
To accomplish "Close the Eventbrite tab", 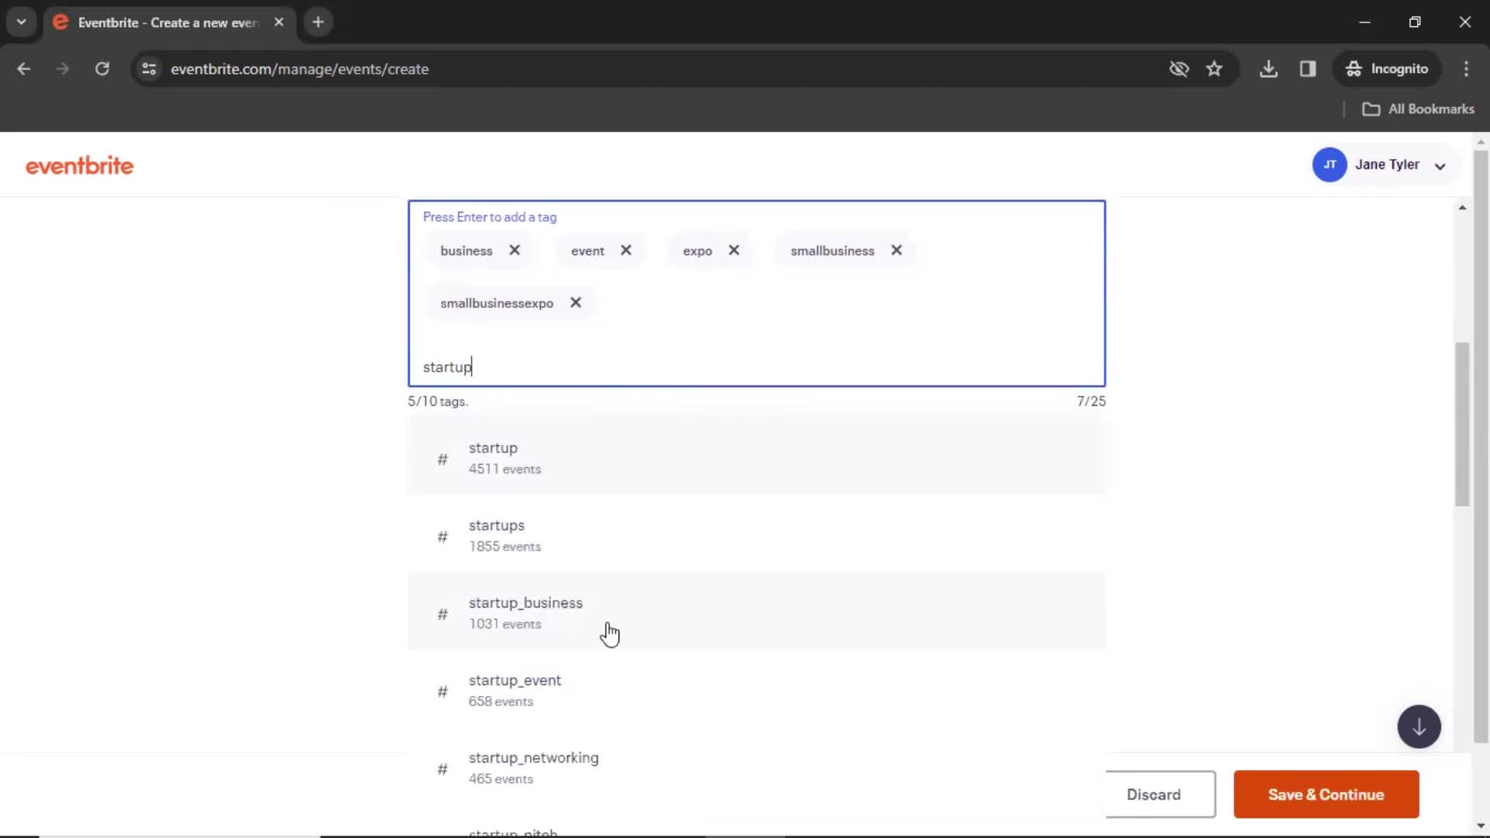I will 279,23.
